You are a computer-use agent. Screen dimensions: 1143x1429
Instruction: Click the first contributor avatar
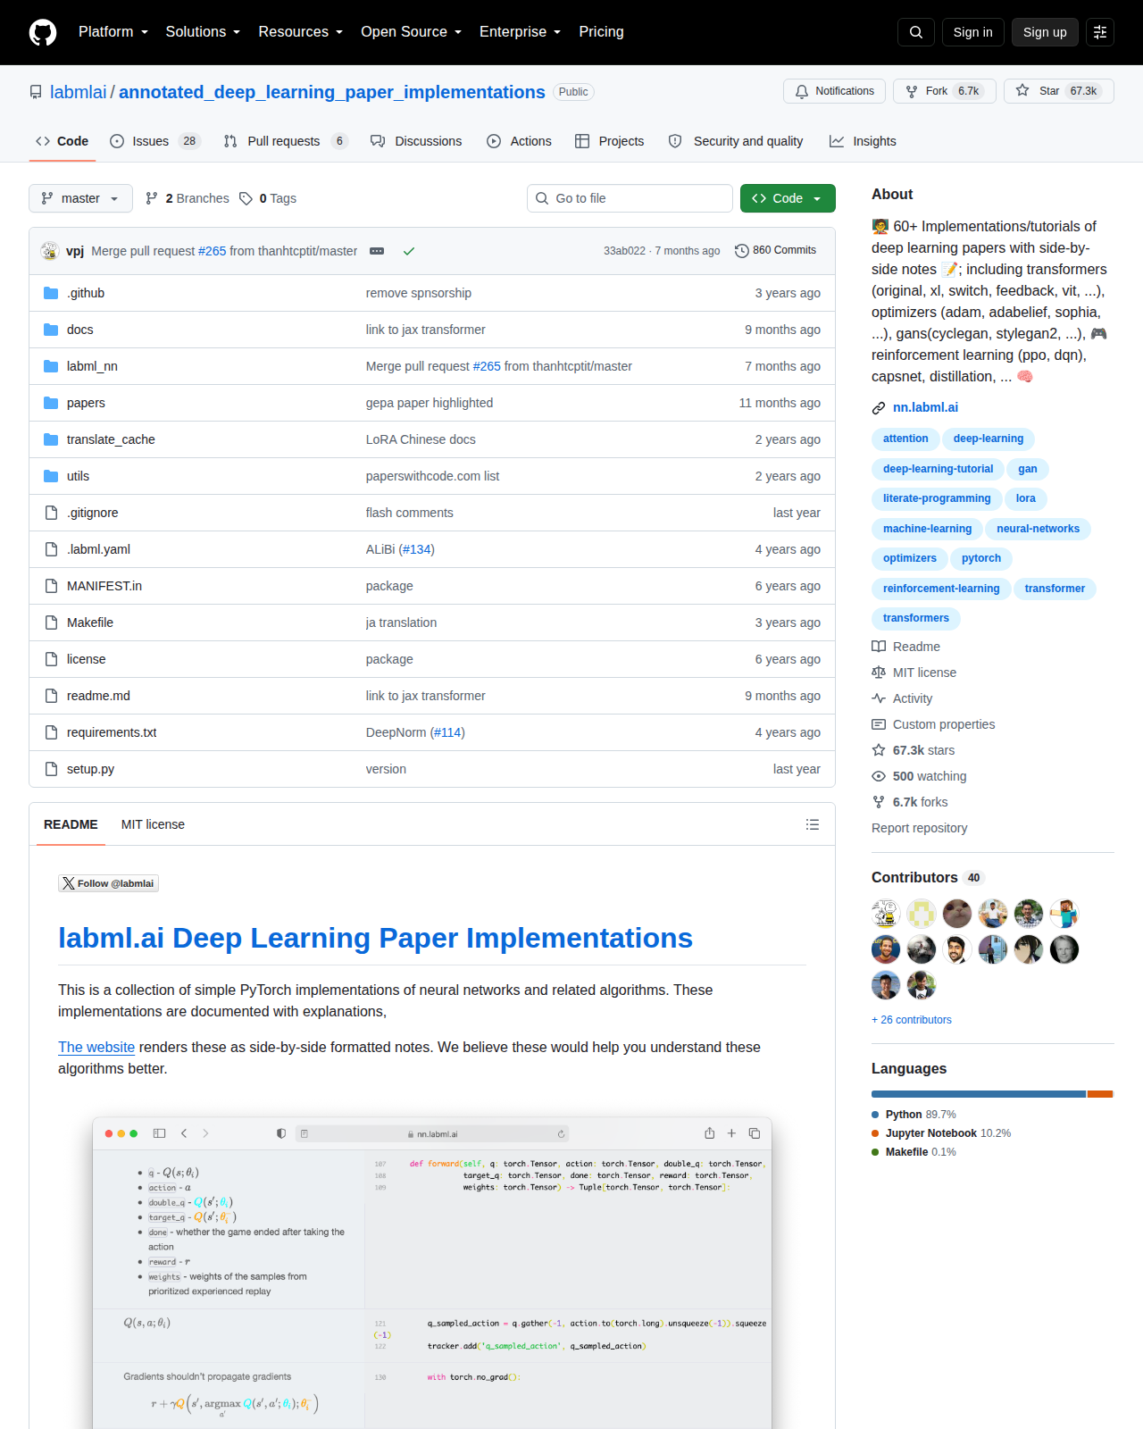pos(886,914)
